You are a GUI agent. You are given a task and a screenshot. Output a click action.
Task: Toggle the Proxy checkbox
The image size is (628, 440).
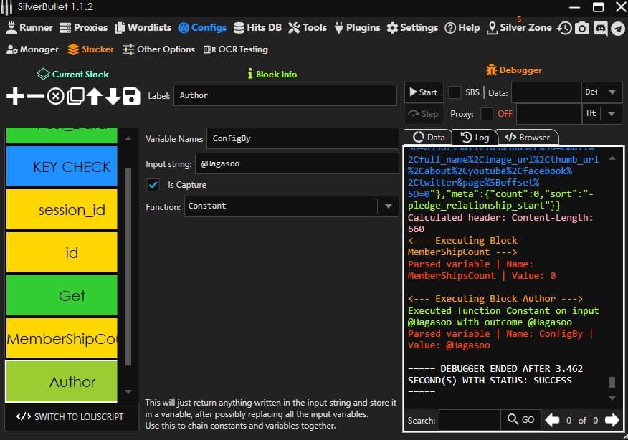point(487,114)
